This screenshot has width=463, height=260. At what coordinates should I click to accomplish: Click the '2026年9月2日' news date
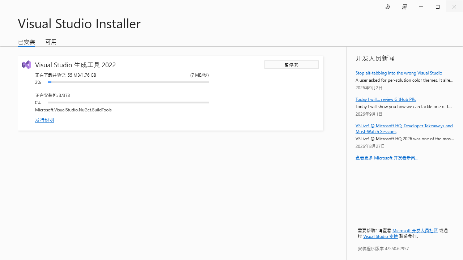(x=369, y=88)
